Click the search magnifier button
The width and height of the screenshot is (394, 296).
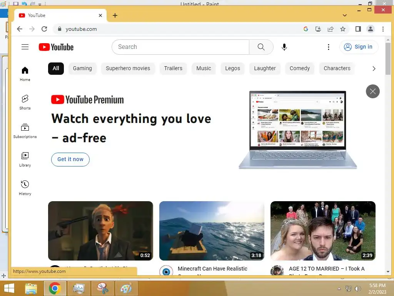[x=261, y=47]
